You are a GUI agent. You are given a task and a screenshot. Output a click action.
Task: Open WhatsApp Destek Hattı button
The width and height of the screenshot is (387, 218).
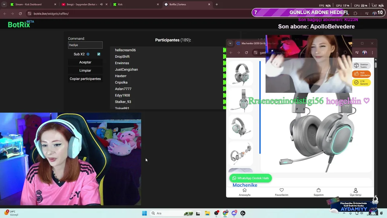(x=251, y=178)
